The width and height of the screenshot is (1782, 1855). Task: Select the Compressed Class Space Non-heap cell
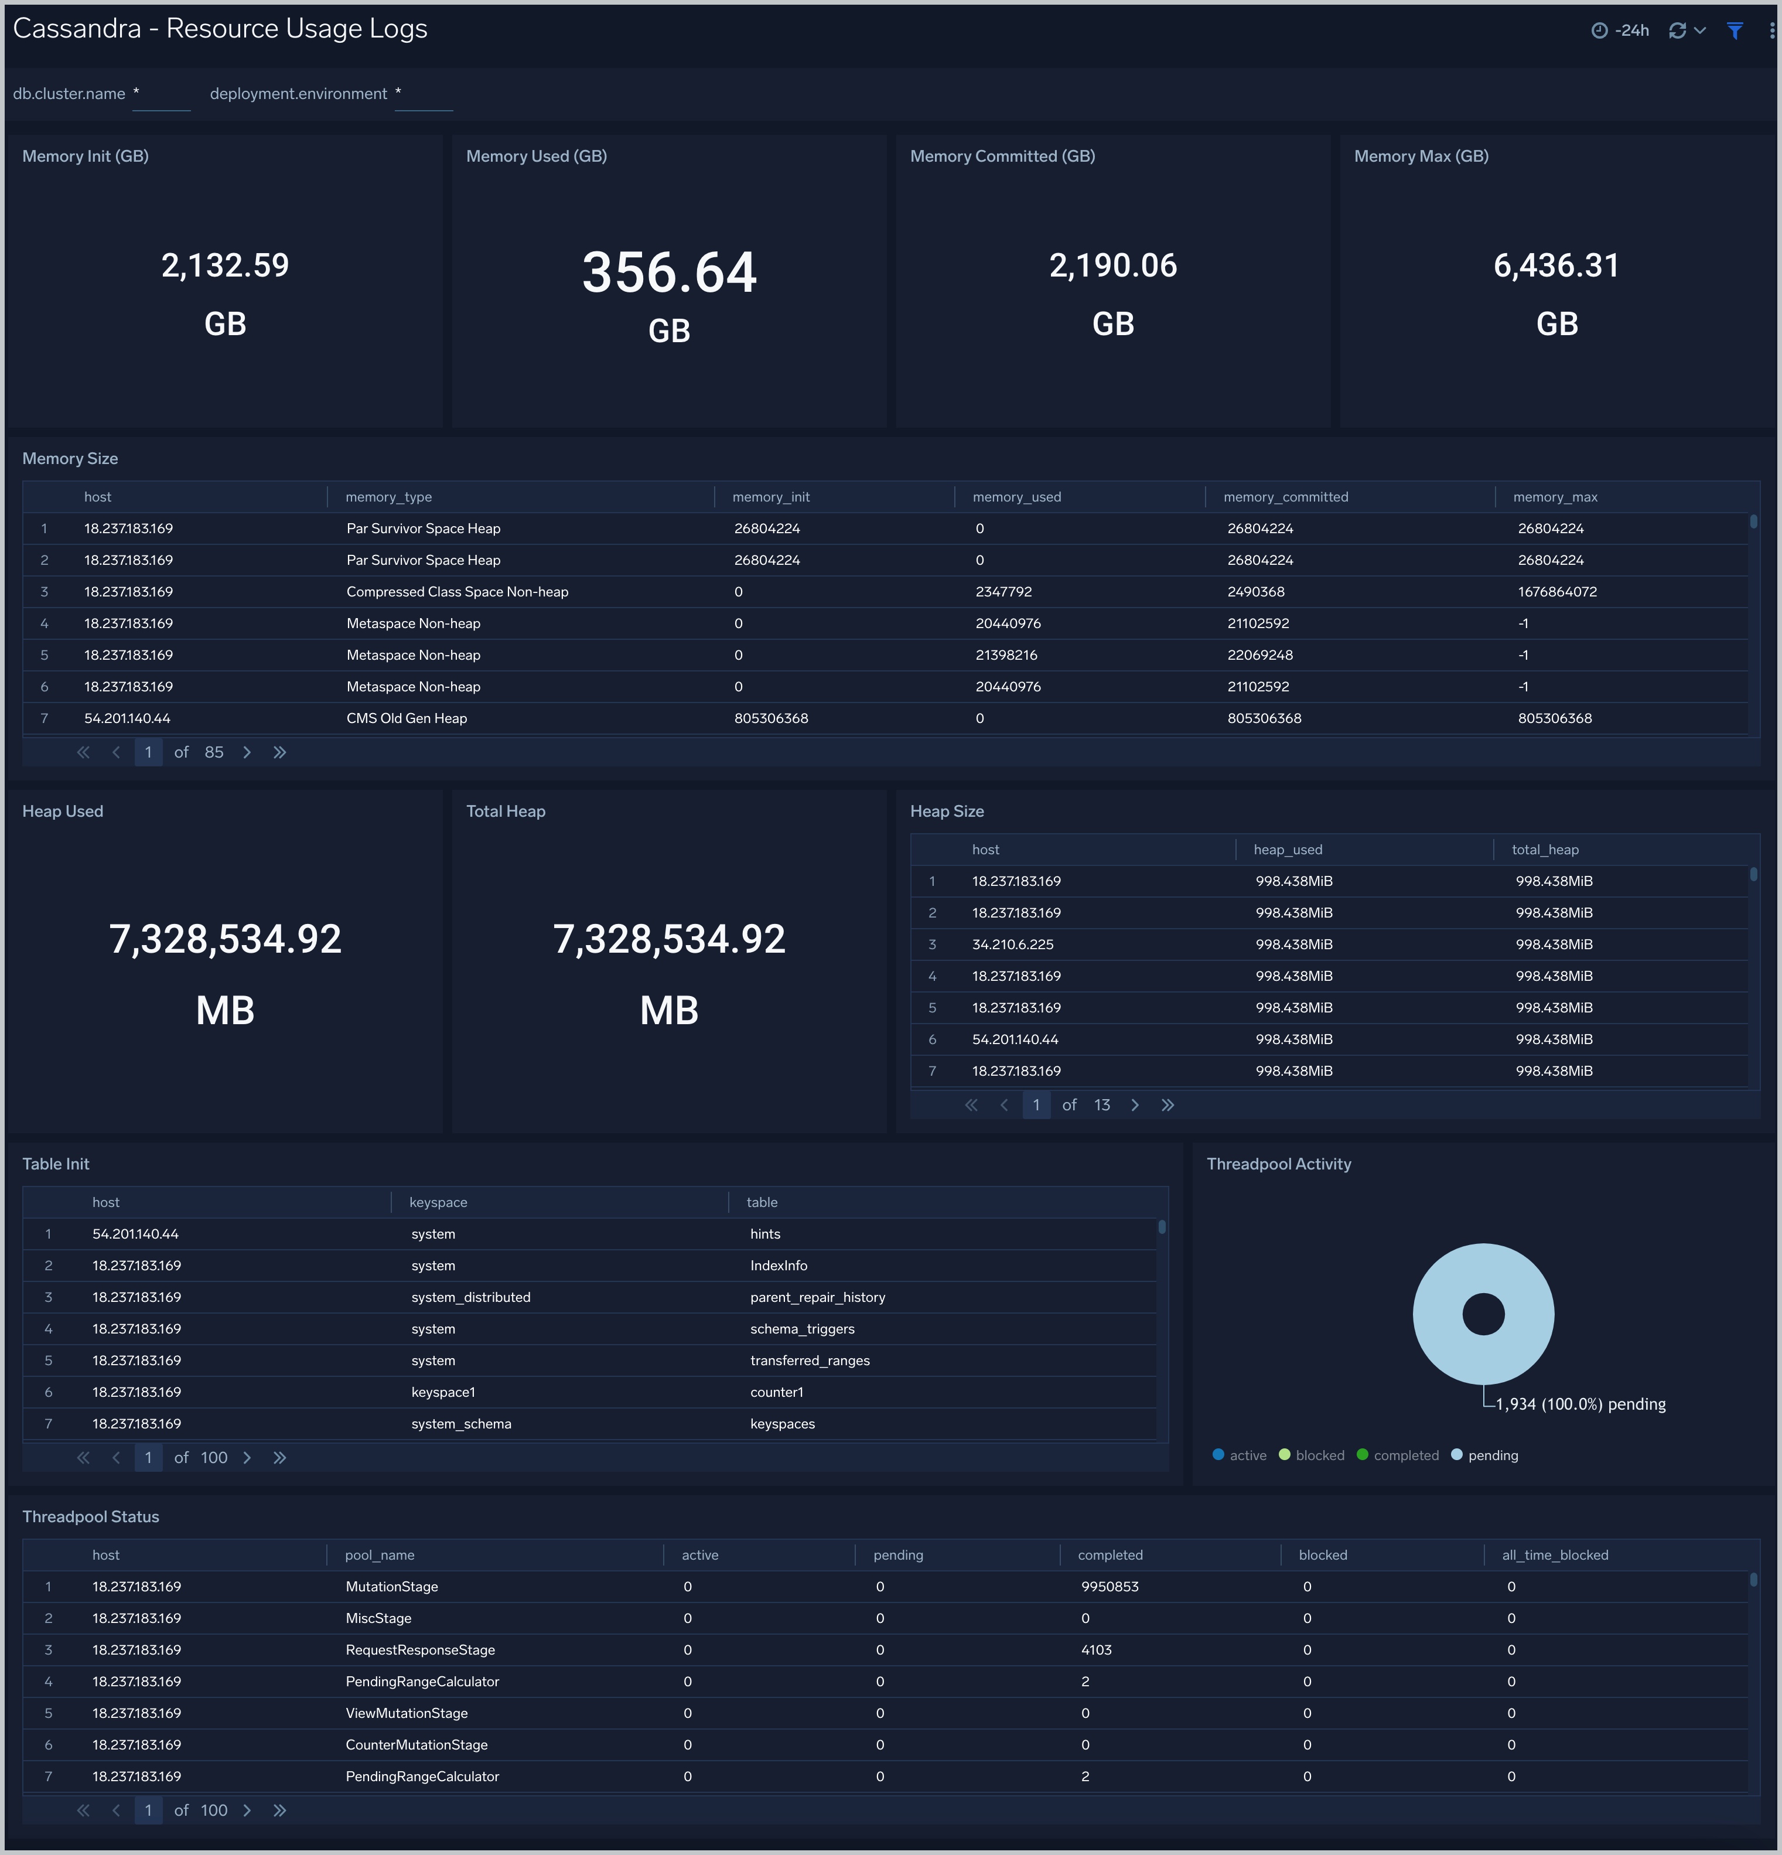click(x=457, y=592)
